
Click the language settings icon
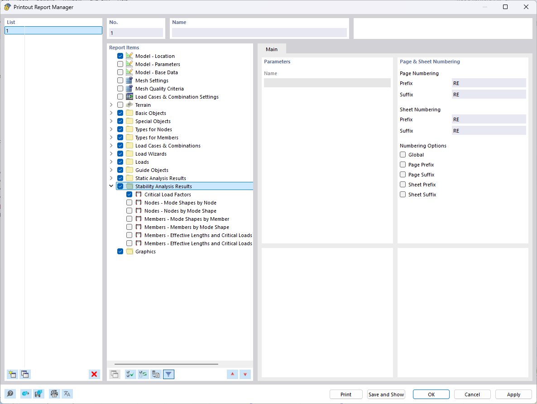pyautogui.click(x=67, y=394)
